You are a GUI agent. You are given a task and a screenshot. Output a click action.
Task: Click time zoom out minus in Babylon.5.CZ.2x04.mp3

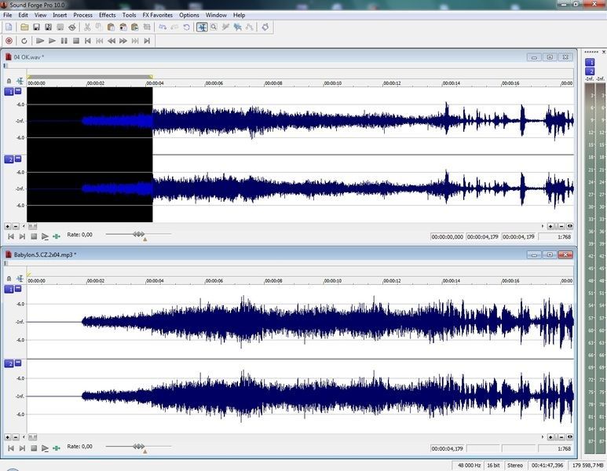pos(561,437)
